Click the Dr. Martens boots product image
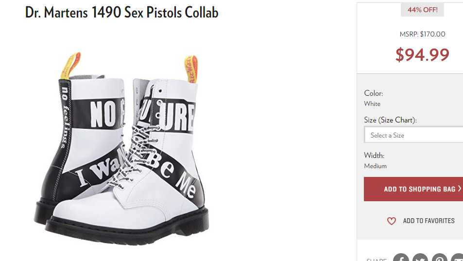 121,145
